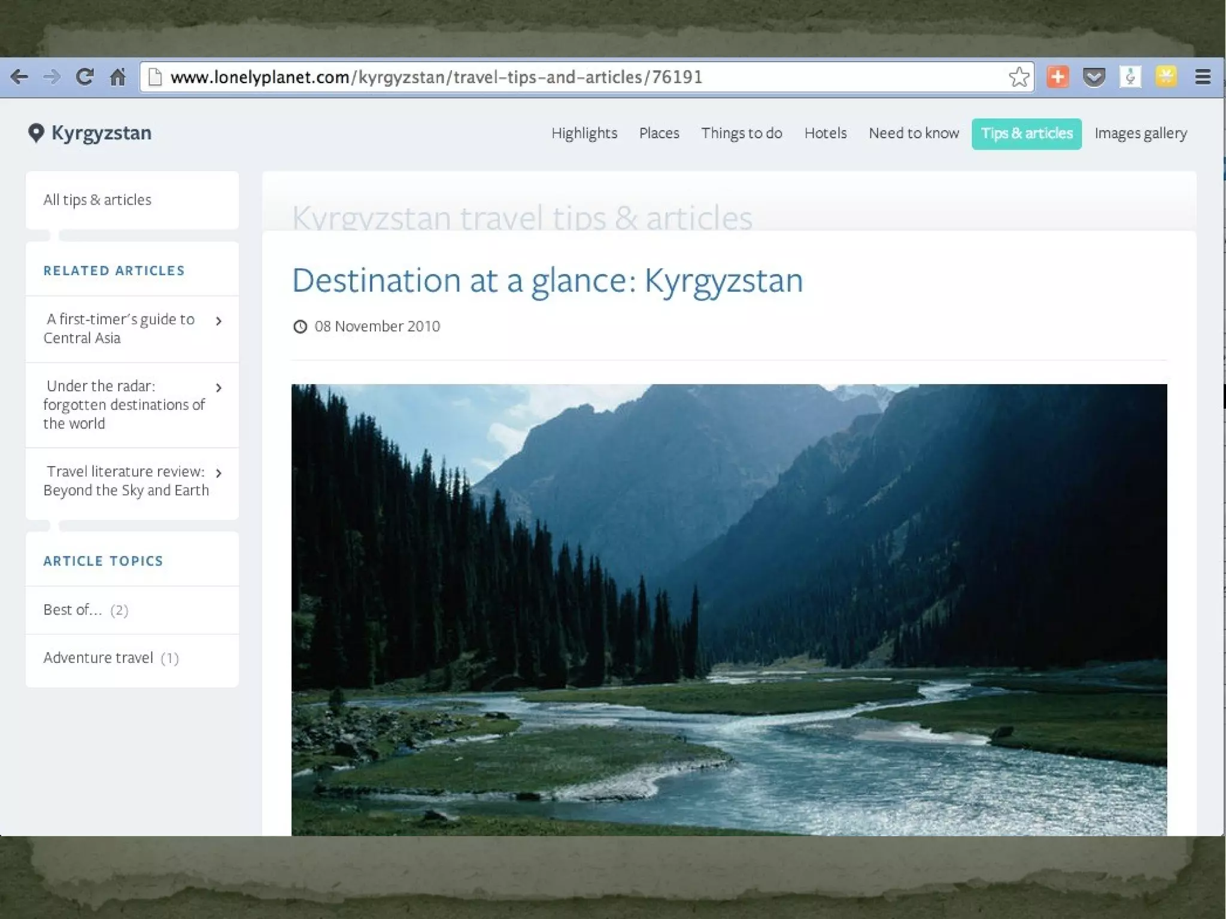Image resolution: width=1226 pixels, height=919 pixels.
Task: Select the Images gallery tab
Action: click(x=1140, y=133)
